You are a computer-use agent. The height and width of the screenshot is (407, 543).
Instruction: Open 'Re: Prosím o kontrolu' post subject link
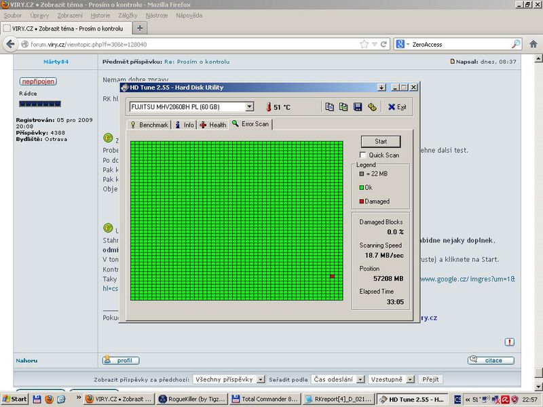(197, 62)
